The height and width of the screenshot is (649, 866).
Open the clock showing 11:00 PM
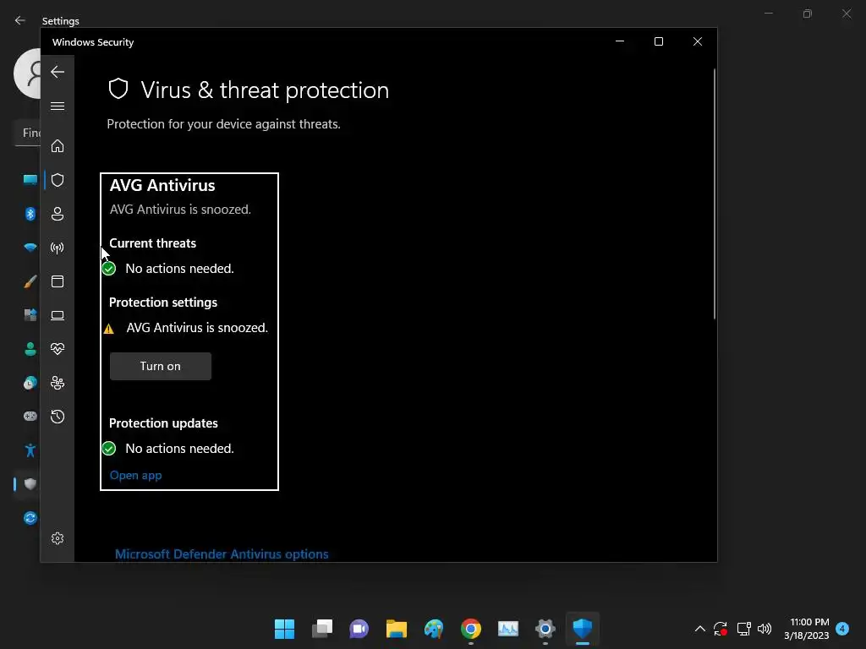click(x=806, y=629)
